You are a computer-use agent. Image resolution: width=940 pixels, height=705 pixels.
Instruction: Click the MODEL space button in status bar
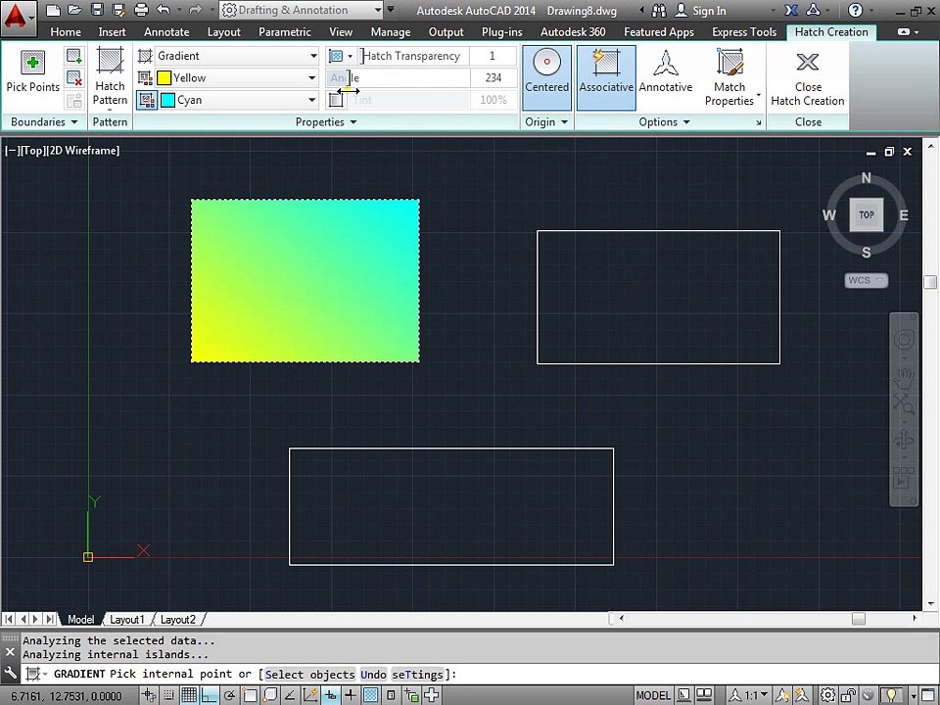[x=653, y=695]
